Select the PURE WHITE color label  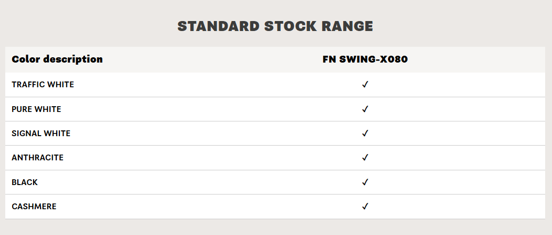pyautogui.click(x=36, y=109)
